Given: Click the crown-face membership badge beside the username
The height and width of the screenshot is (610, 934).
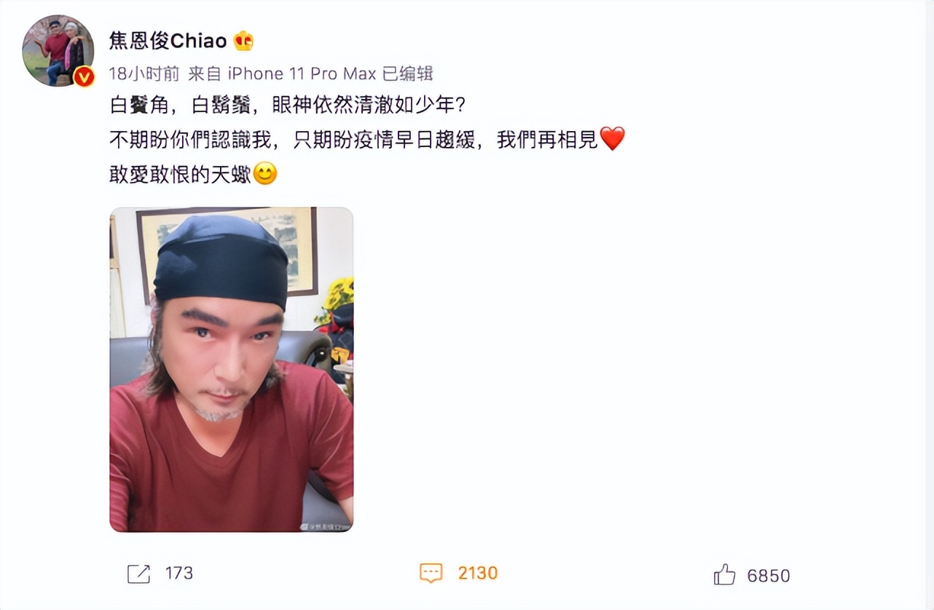Looking at the screenshot, I should coord(243,41).
